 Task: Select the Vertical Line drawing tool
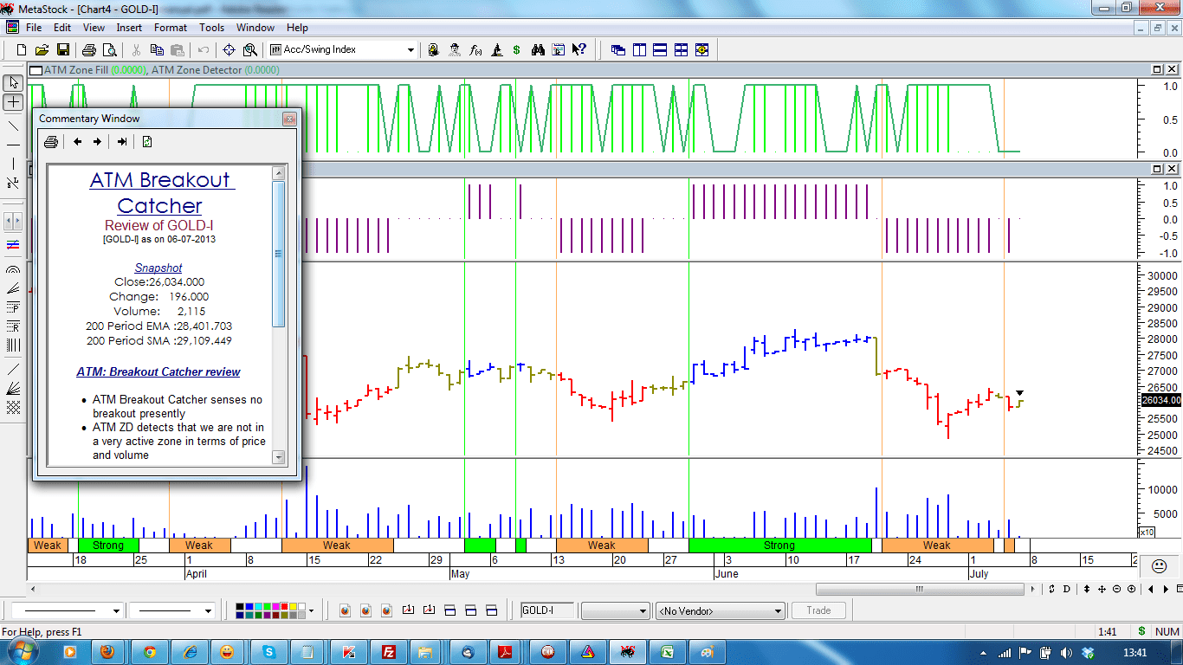[x=13, y=165]
